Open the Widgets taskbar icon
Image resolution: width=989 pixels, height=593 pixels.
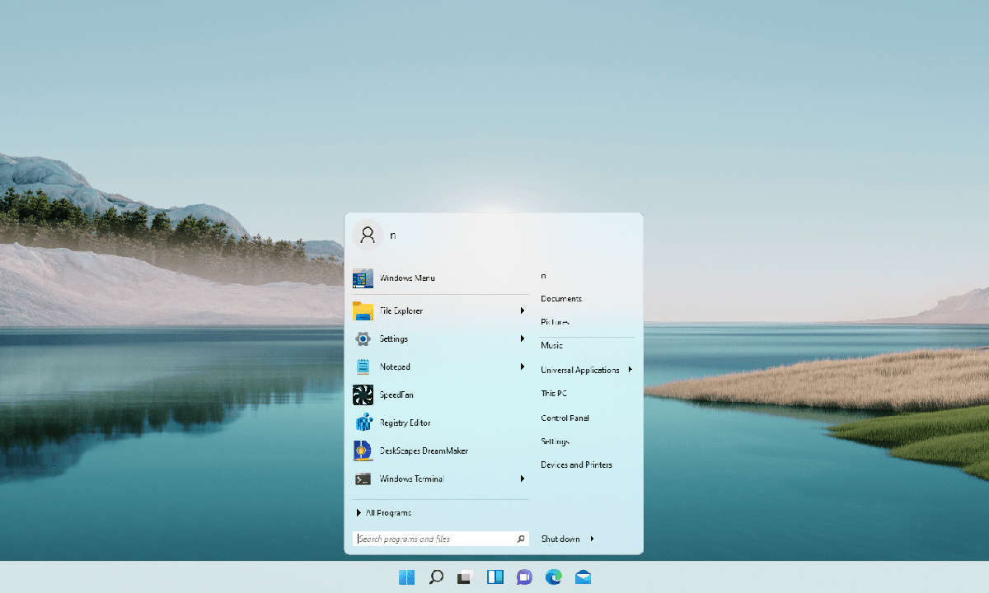494,577
